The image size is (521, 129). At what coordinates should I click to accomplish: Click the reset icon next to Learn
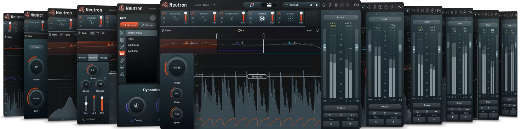coord(317,30)
